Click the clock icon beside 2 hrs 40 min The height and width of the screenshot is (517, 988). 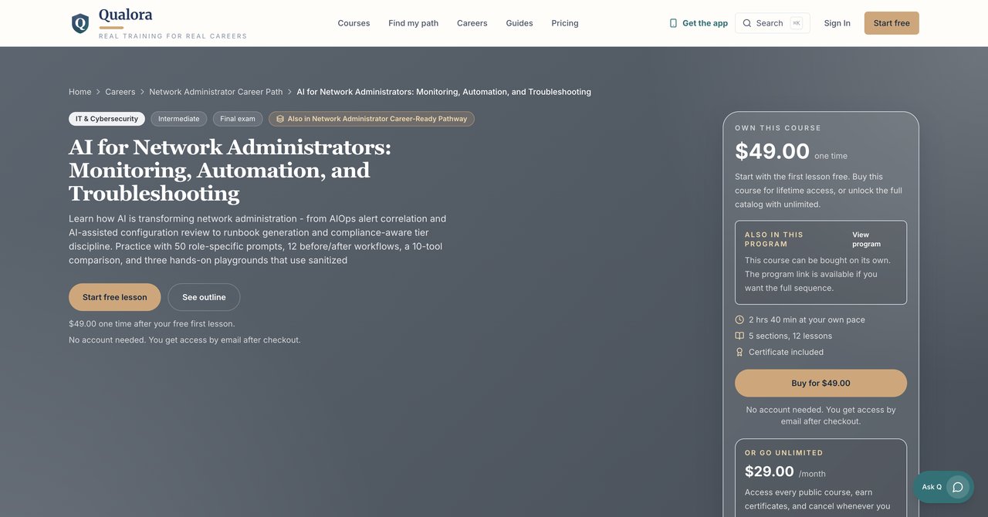pyautogui.click(x=739, y=319)
